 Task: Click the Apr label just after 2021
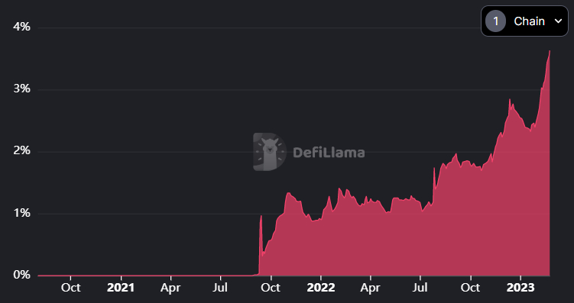[x=170, y=288]
